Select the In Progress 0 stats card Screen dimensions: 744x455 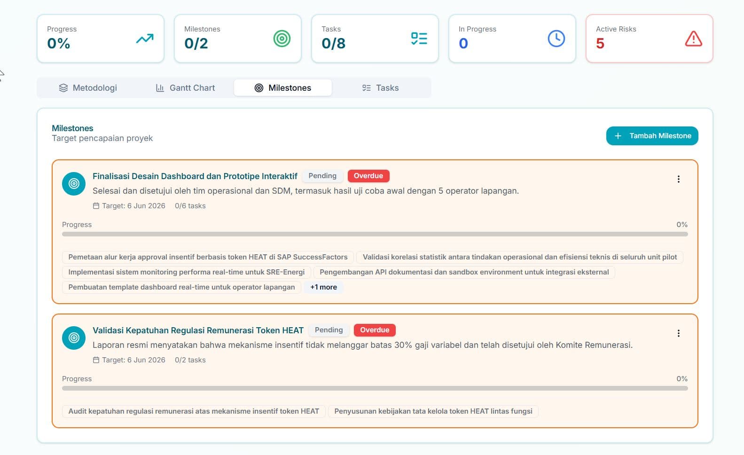coord(512,39)
